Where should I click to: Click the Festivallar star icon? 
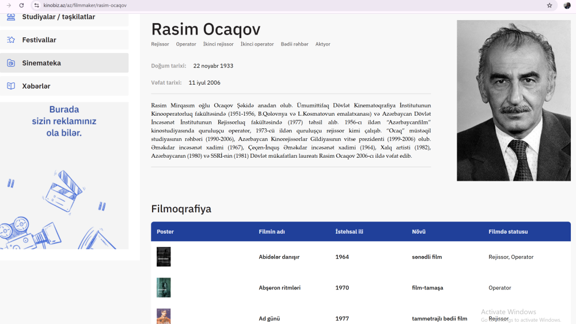pos(11,40)
